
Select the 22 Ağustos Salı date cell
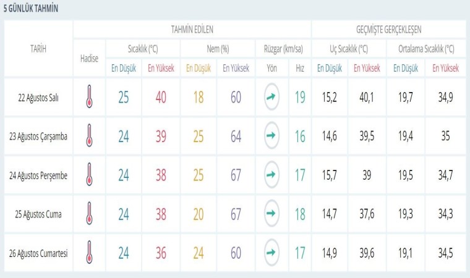pyautogui.click(x=38, y=97)
